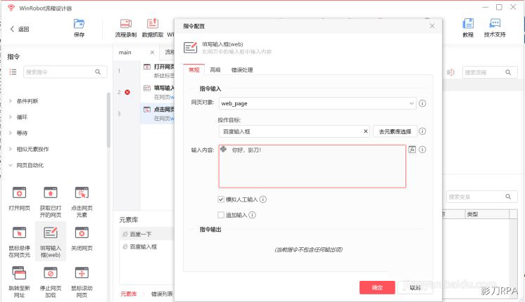The width and height of the screenshot is (525, 302).
Task: Select 填写输入框(web) command icon
Action: click(51, 233)
